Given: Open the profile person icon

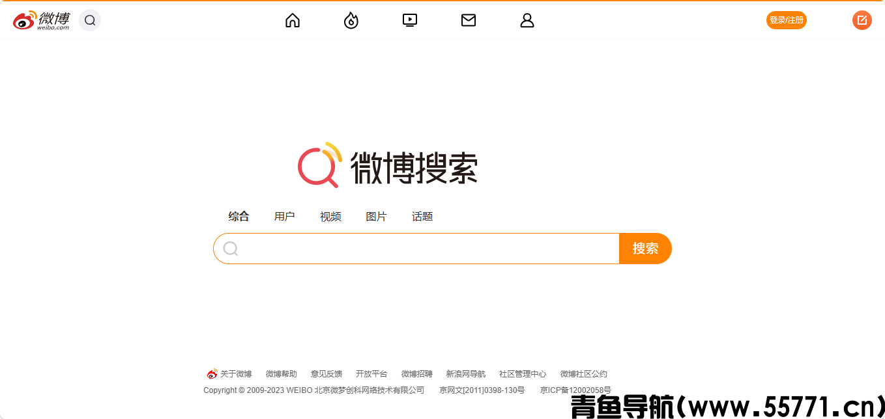Looking at the screenshot, I should (527, 21).
